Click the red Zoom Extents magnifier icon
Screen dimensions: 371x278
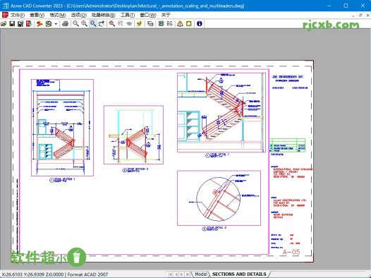pos(112,24)
